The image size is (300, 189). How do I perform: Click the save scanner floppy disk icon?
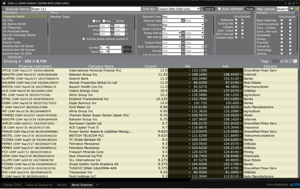point(292,9)
